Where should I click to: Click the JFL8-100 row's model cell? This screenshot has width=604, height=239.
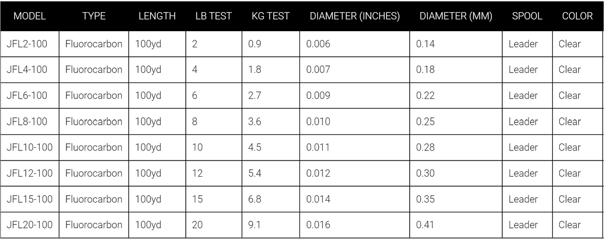tap(27, 122)
